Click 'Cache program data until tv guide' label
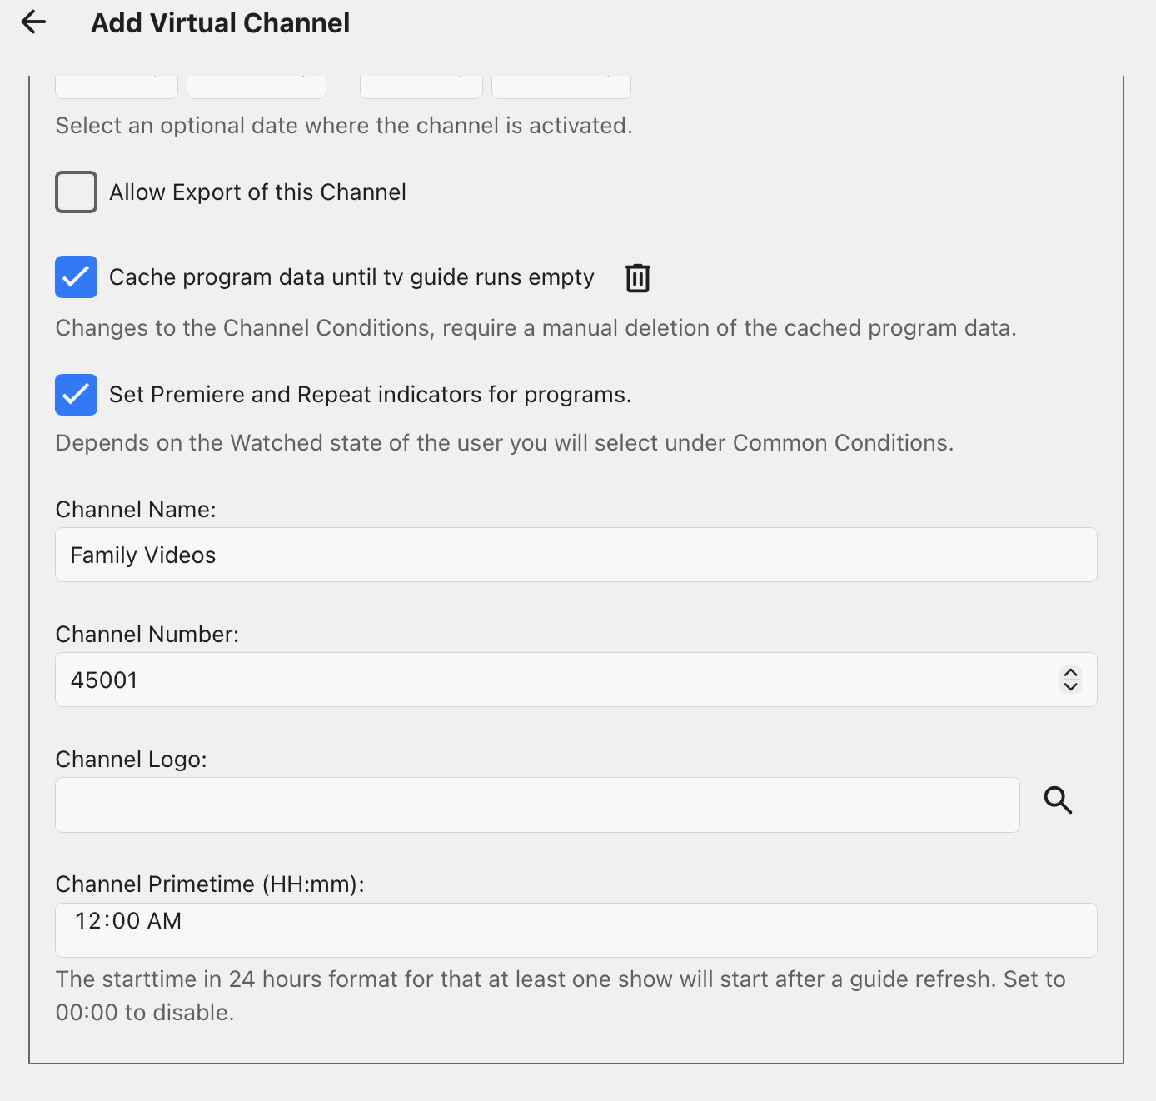 click(351, 277)
